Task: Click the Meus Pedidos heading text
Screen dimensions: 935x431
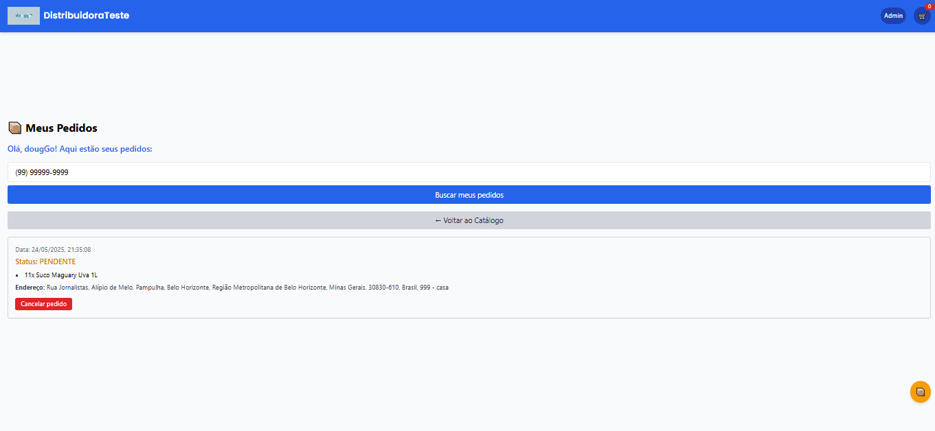Action: click(x=61, y=128)
